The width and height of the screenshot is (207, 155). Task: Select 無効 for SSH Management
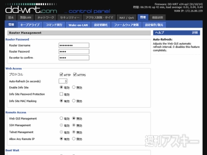tap(74, 125)
